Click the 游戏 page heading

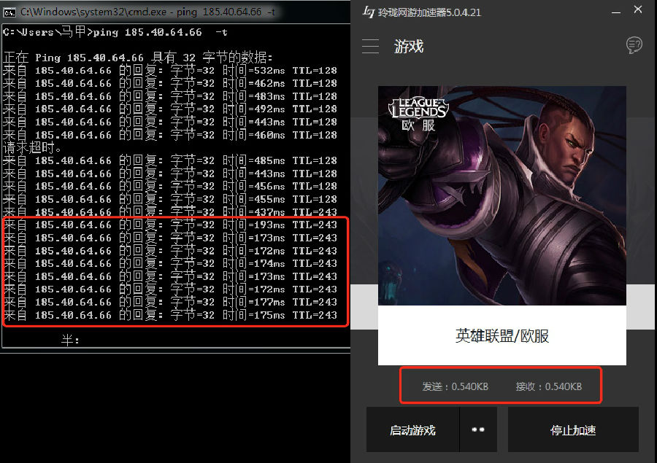[x=409, y=46]
